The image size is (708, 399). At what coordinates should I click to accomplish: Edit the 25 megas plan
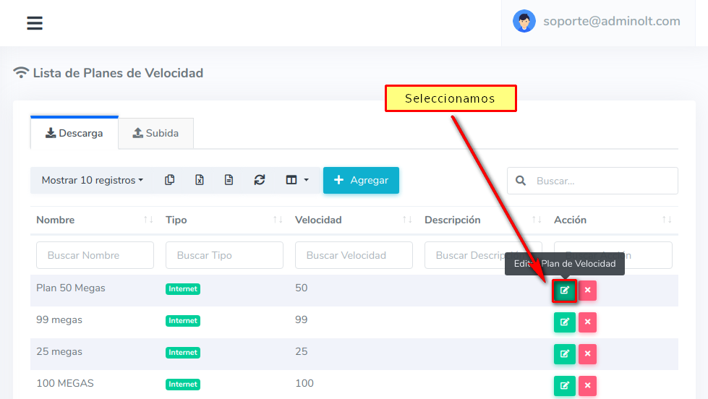tap(564, 354)
